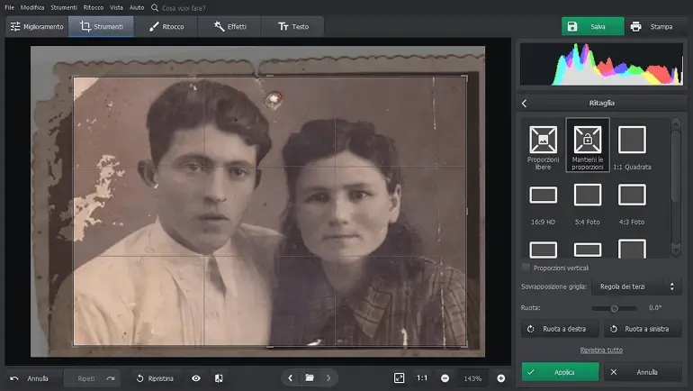Image resolution: width=693 pixels, height=391 pixels.
Task: Click the 0.0° rotation value
Action: [x=655, y=308]
